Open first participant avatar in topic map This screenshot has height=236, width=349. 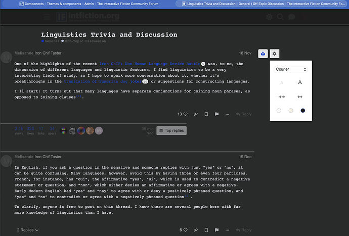(63, 130)
